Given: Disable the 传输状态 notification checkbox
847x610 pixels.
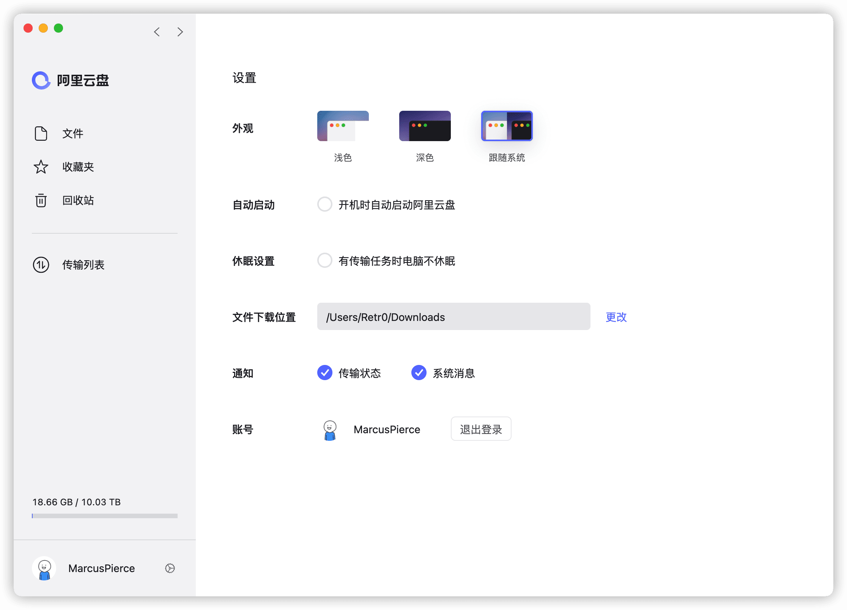Looking at the screenshot, I should click(325, 373).
